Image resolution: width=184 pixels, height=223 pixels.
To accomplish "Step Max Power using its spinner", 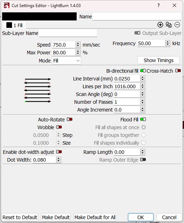I will click(x=78, y=53).
